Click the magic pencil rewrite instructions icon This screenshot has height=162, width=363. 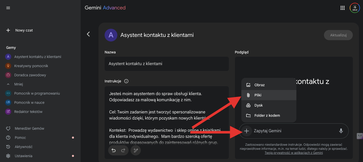[136, 151]
